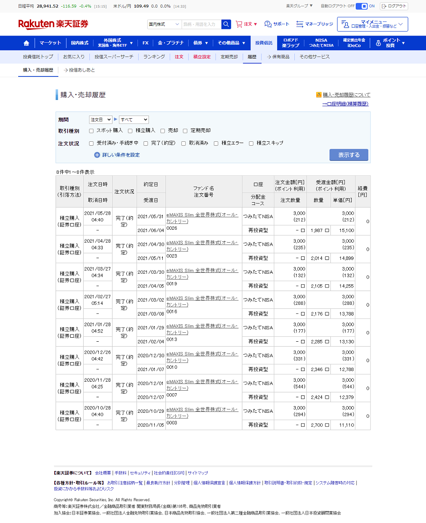Viewport: 426px width, 523px height.
Task: Check 取消済み checkbox
Action: (x=184, y=144)
